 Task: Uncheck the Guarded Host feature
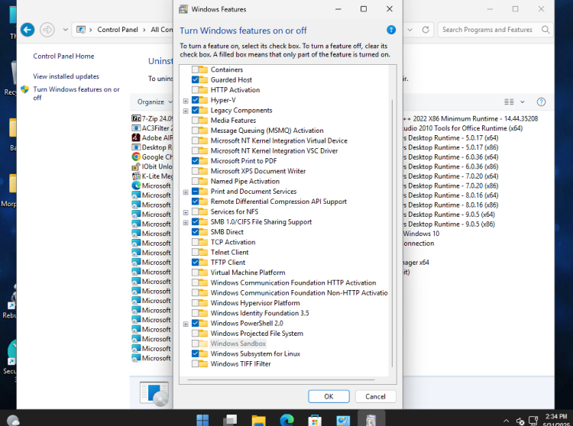[x=195, y=79]
